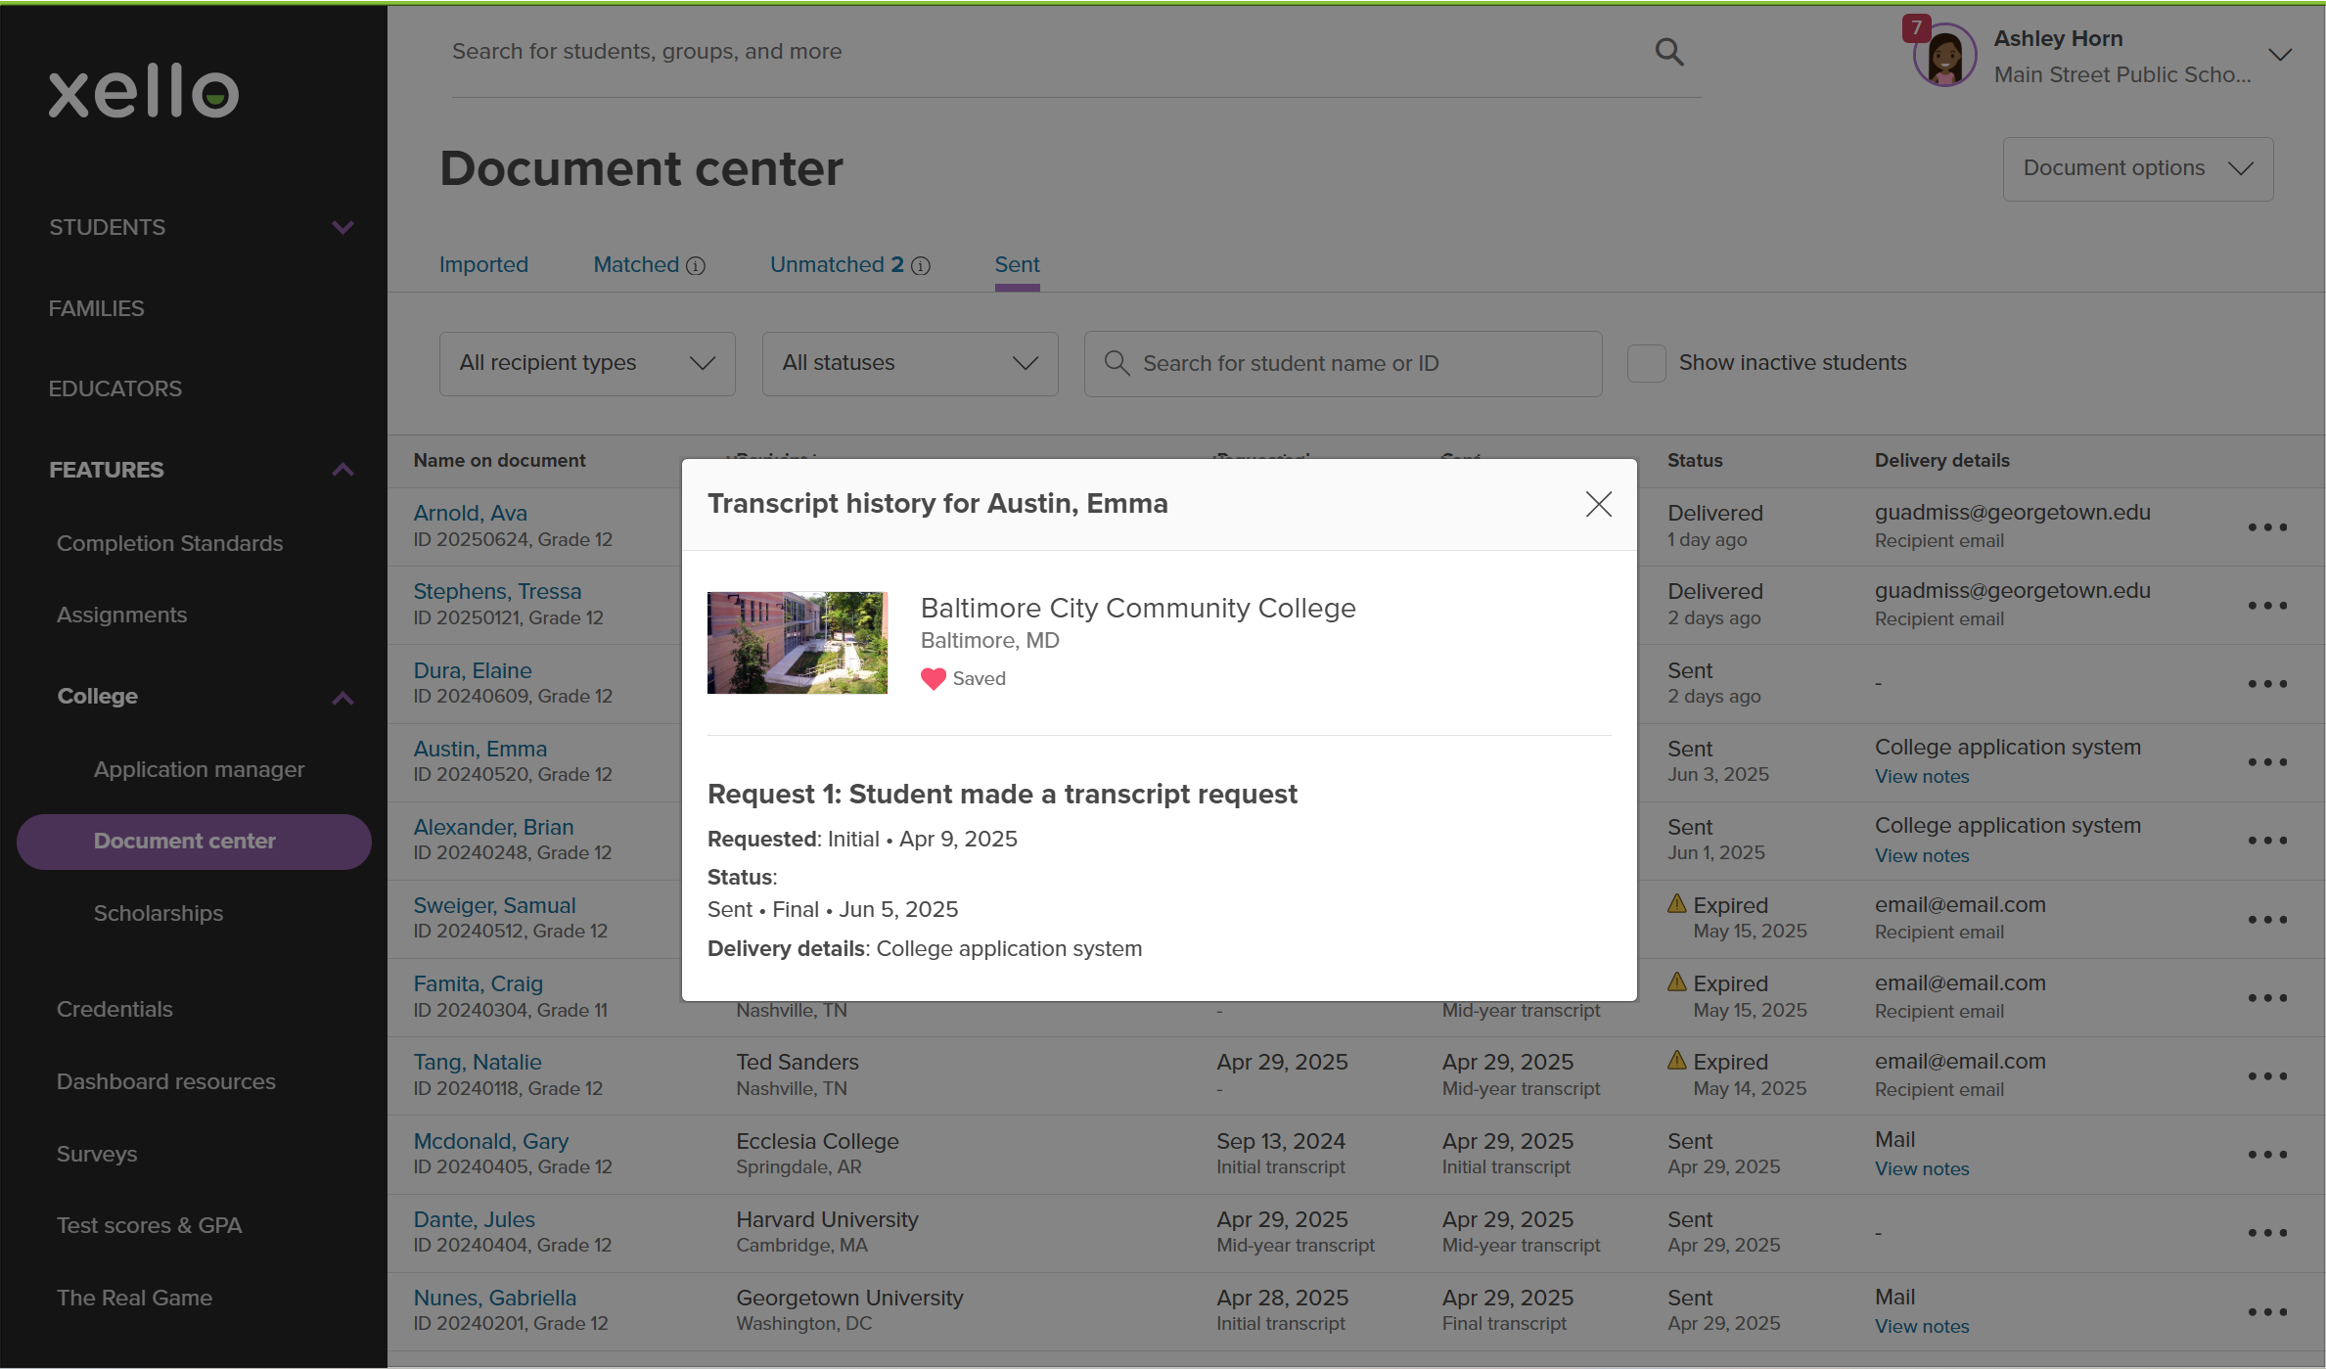The height and width of the screenshot is (1369, 2326).
Task: Open Test scores & GPA in sidebar
Action: (x=149, y=1225)
